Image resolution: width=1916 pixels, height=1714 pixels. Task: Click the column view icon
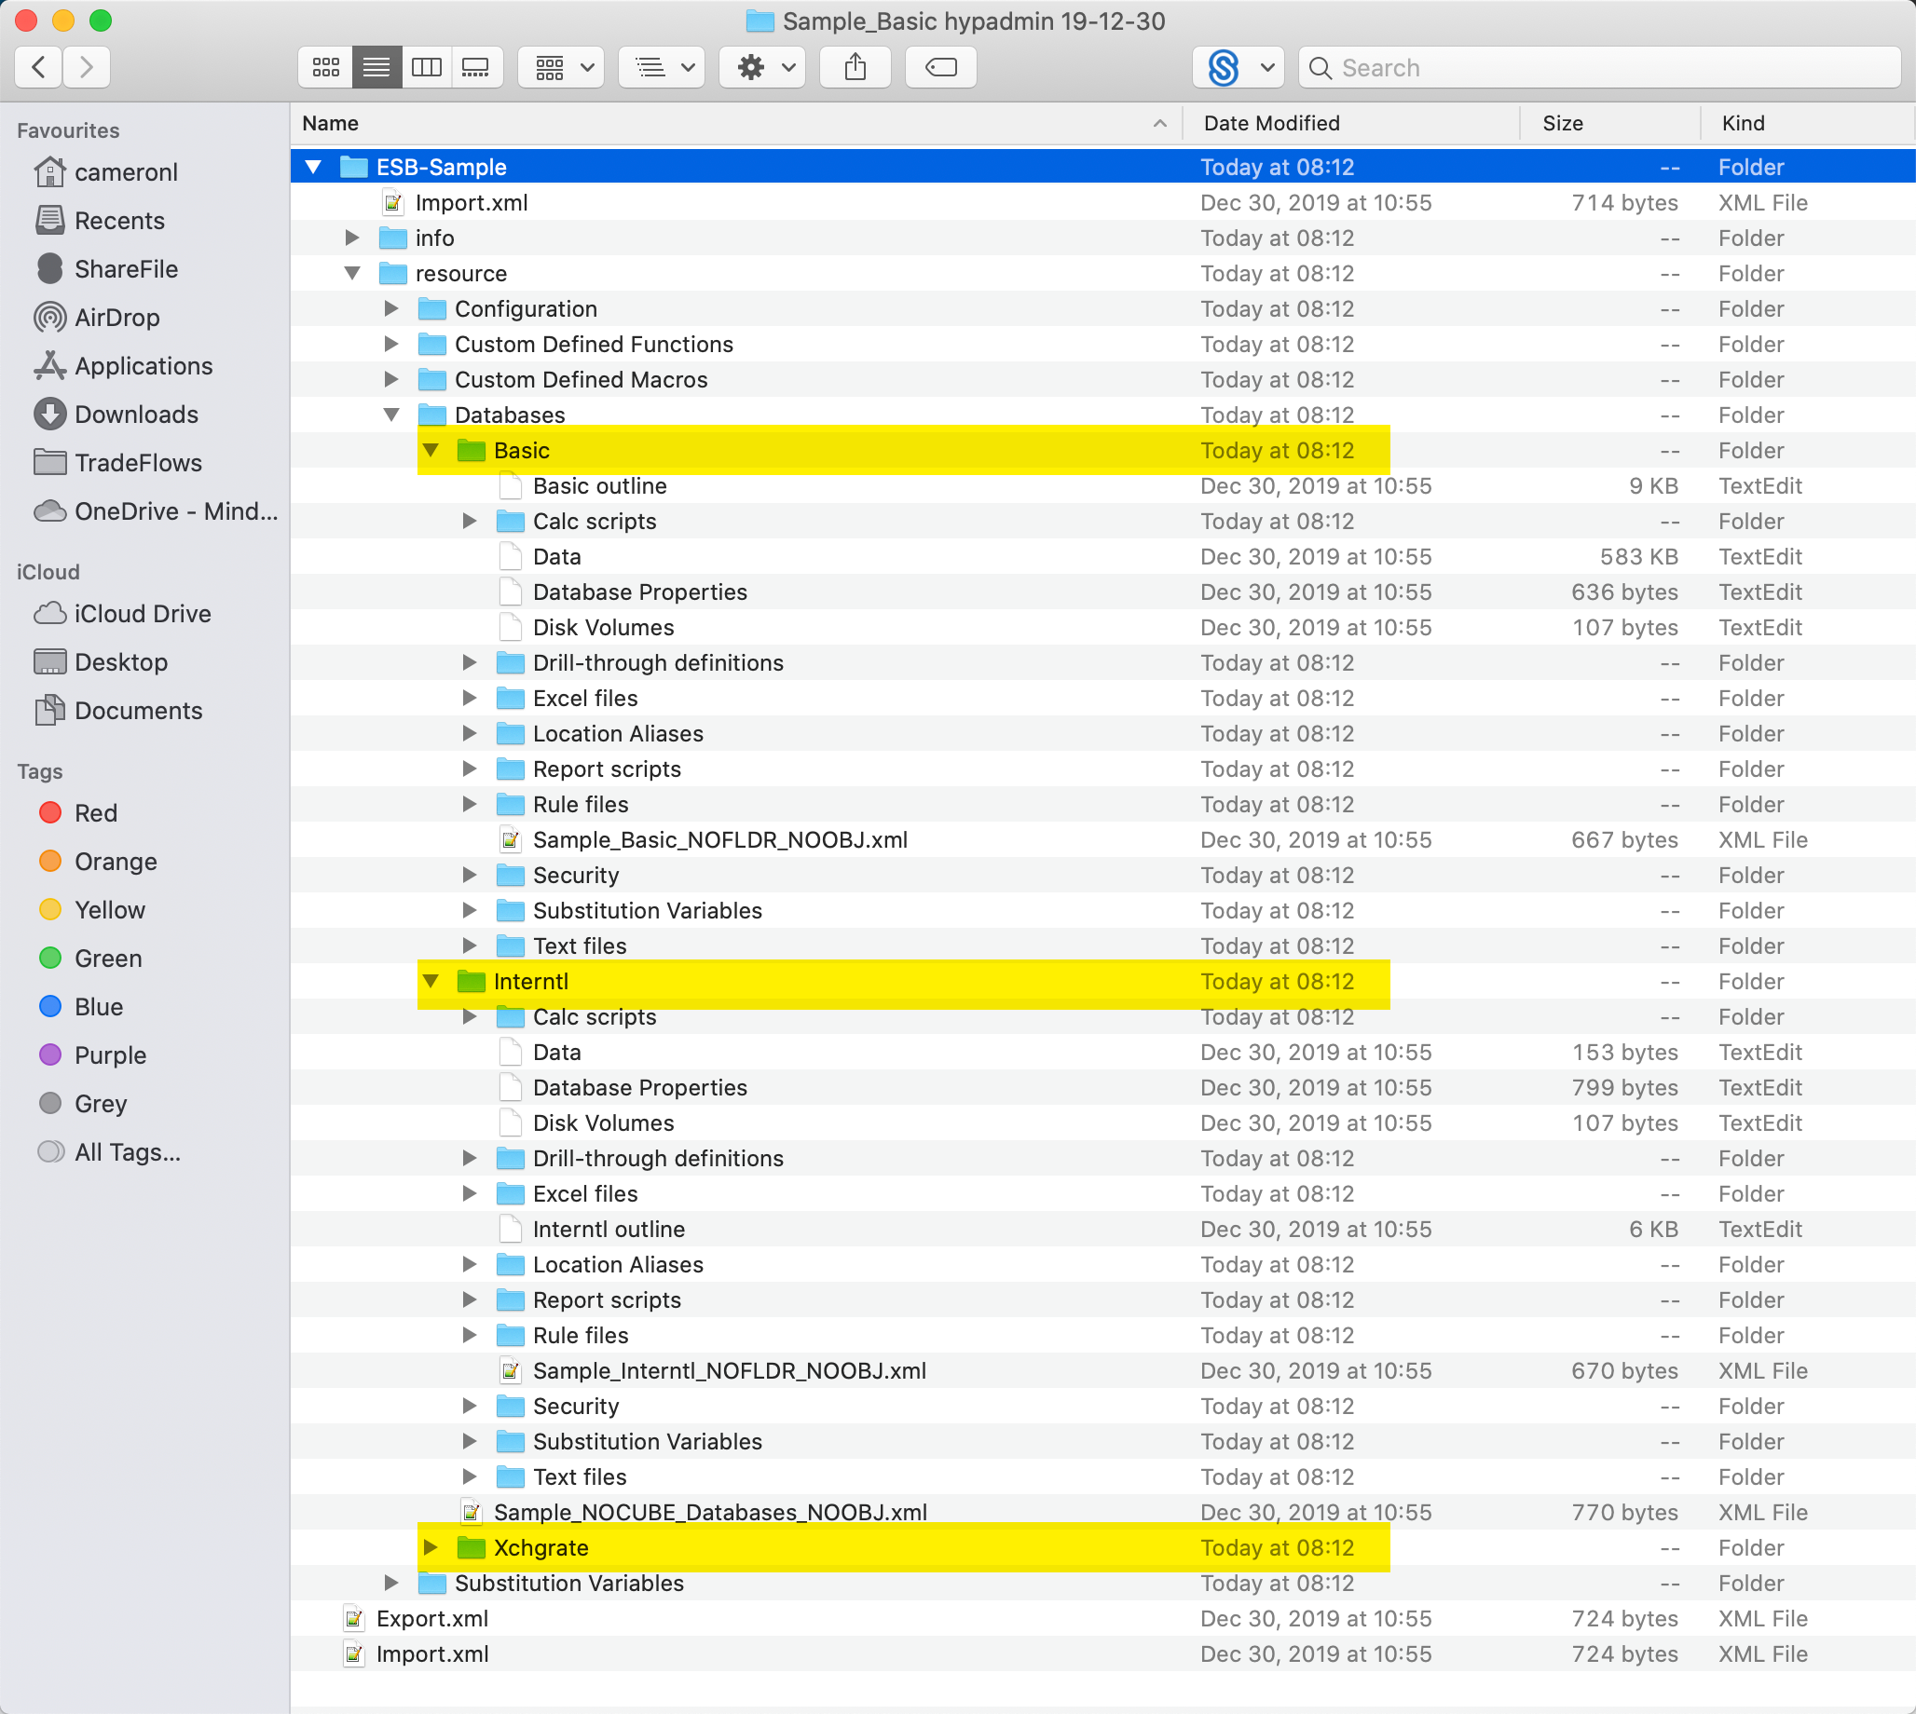429,66
